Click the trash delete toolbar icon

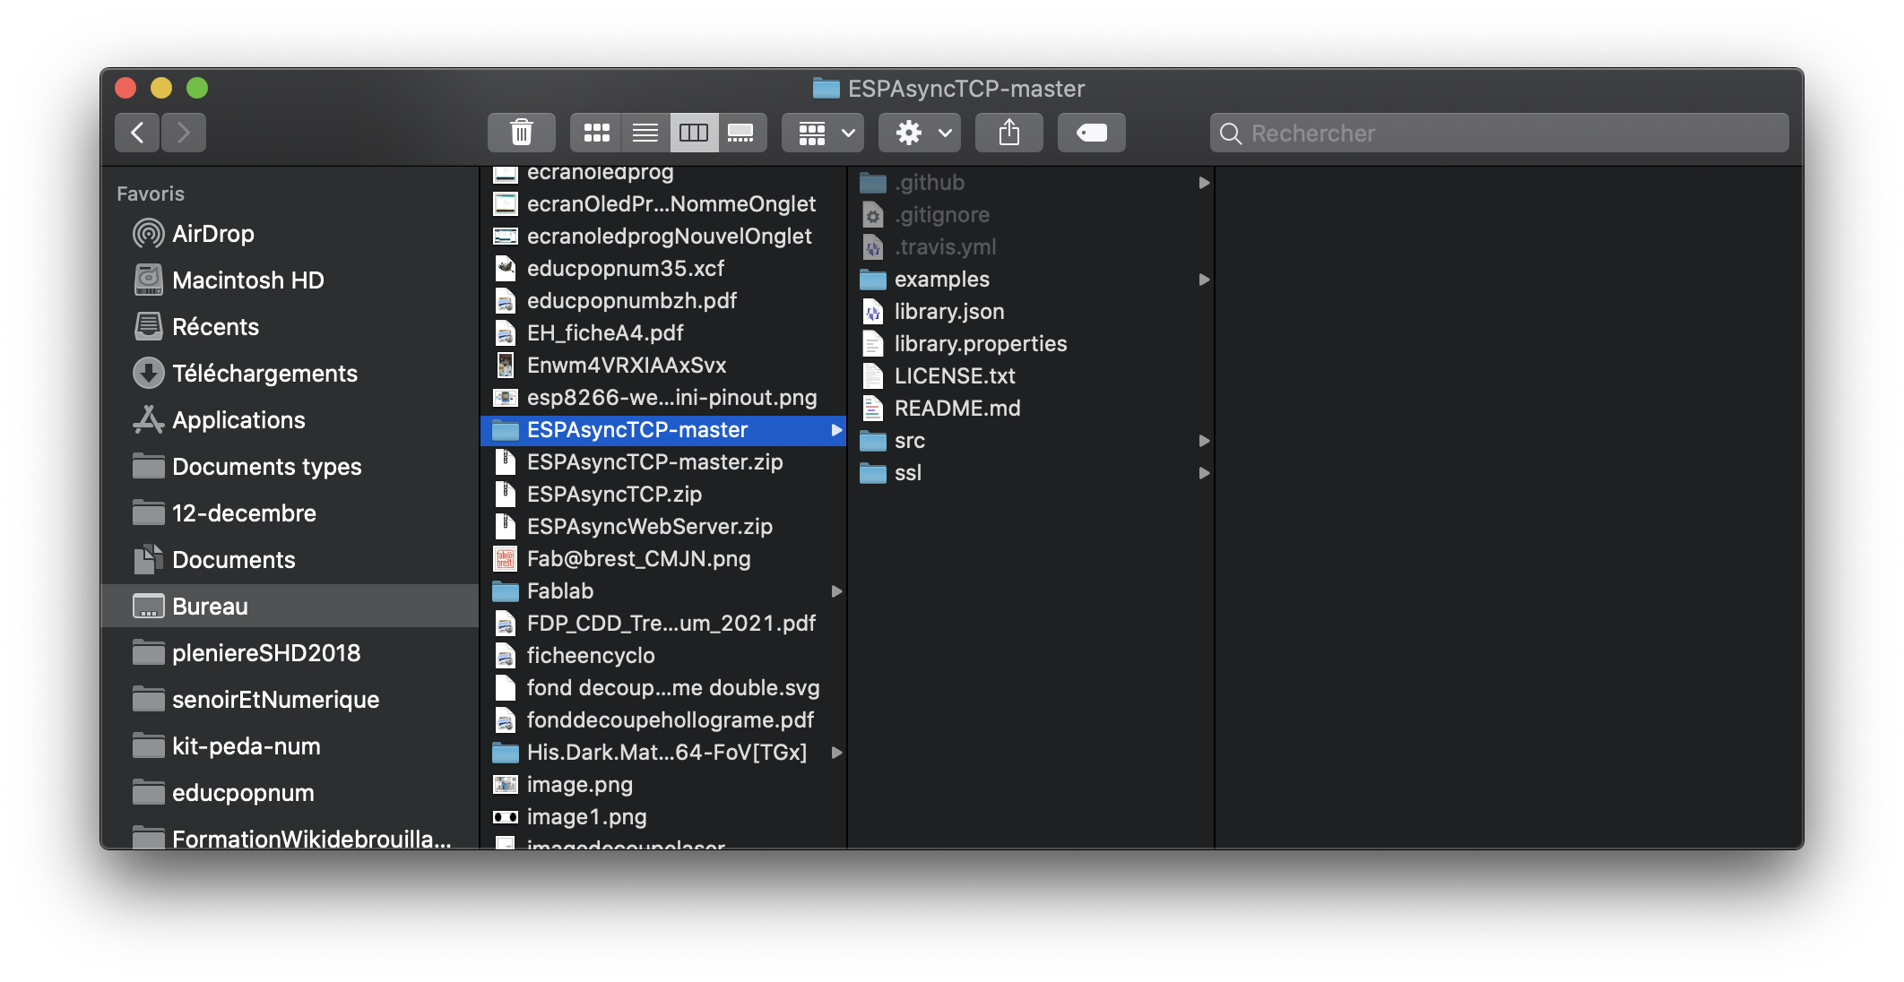pyautogui.click(x=521, y=133)
